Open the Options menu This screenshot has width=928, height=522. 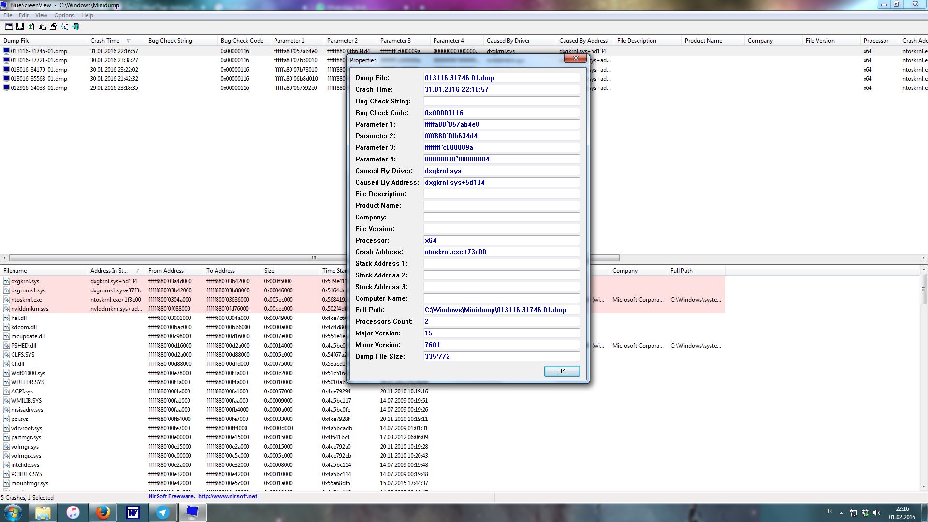[x=64, y=15]
